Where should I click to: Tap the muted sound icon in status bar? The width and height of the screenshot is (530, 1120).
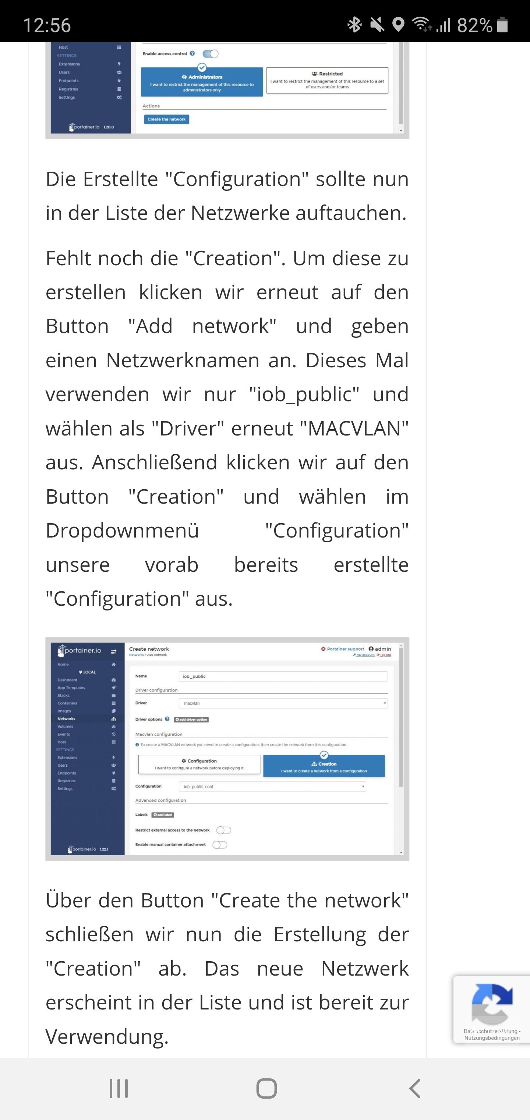(x=377, y=25)
